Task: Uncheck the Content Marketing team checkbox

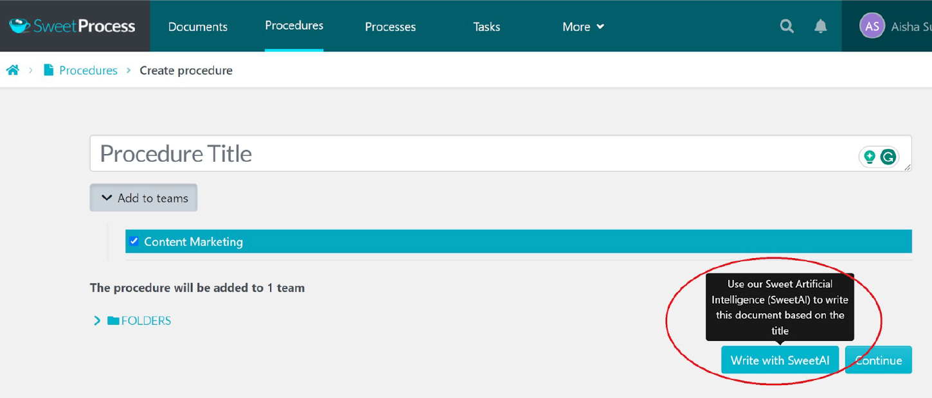Action: click(134, 241)
